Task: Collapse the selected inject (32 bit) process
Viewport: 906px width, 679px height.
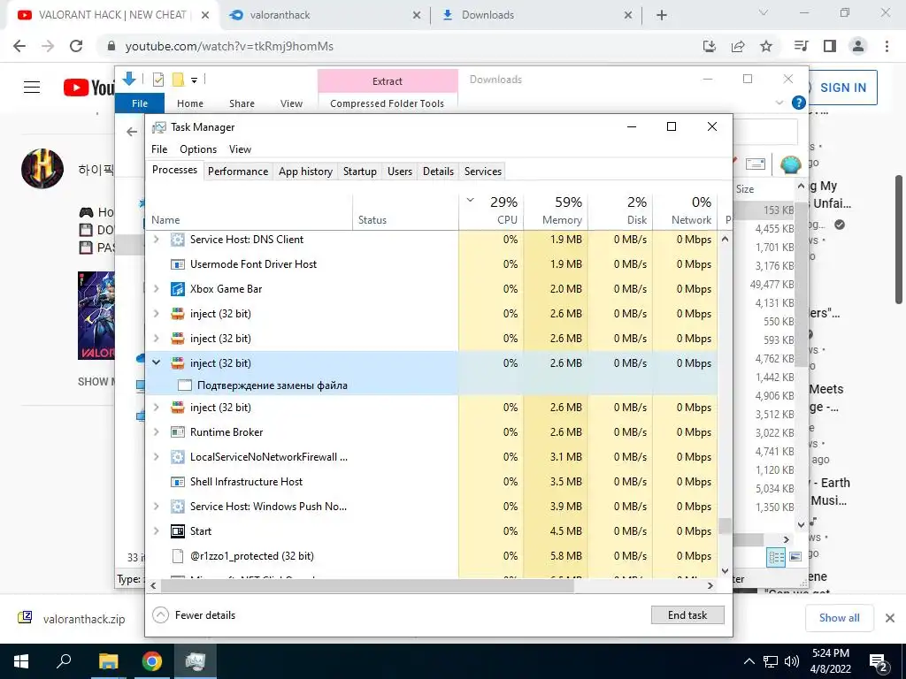Action: pyautogui.click(x=156, y=362)
